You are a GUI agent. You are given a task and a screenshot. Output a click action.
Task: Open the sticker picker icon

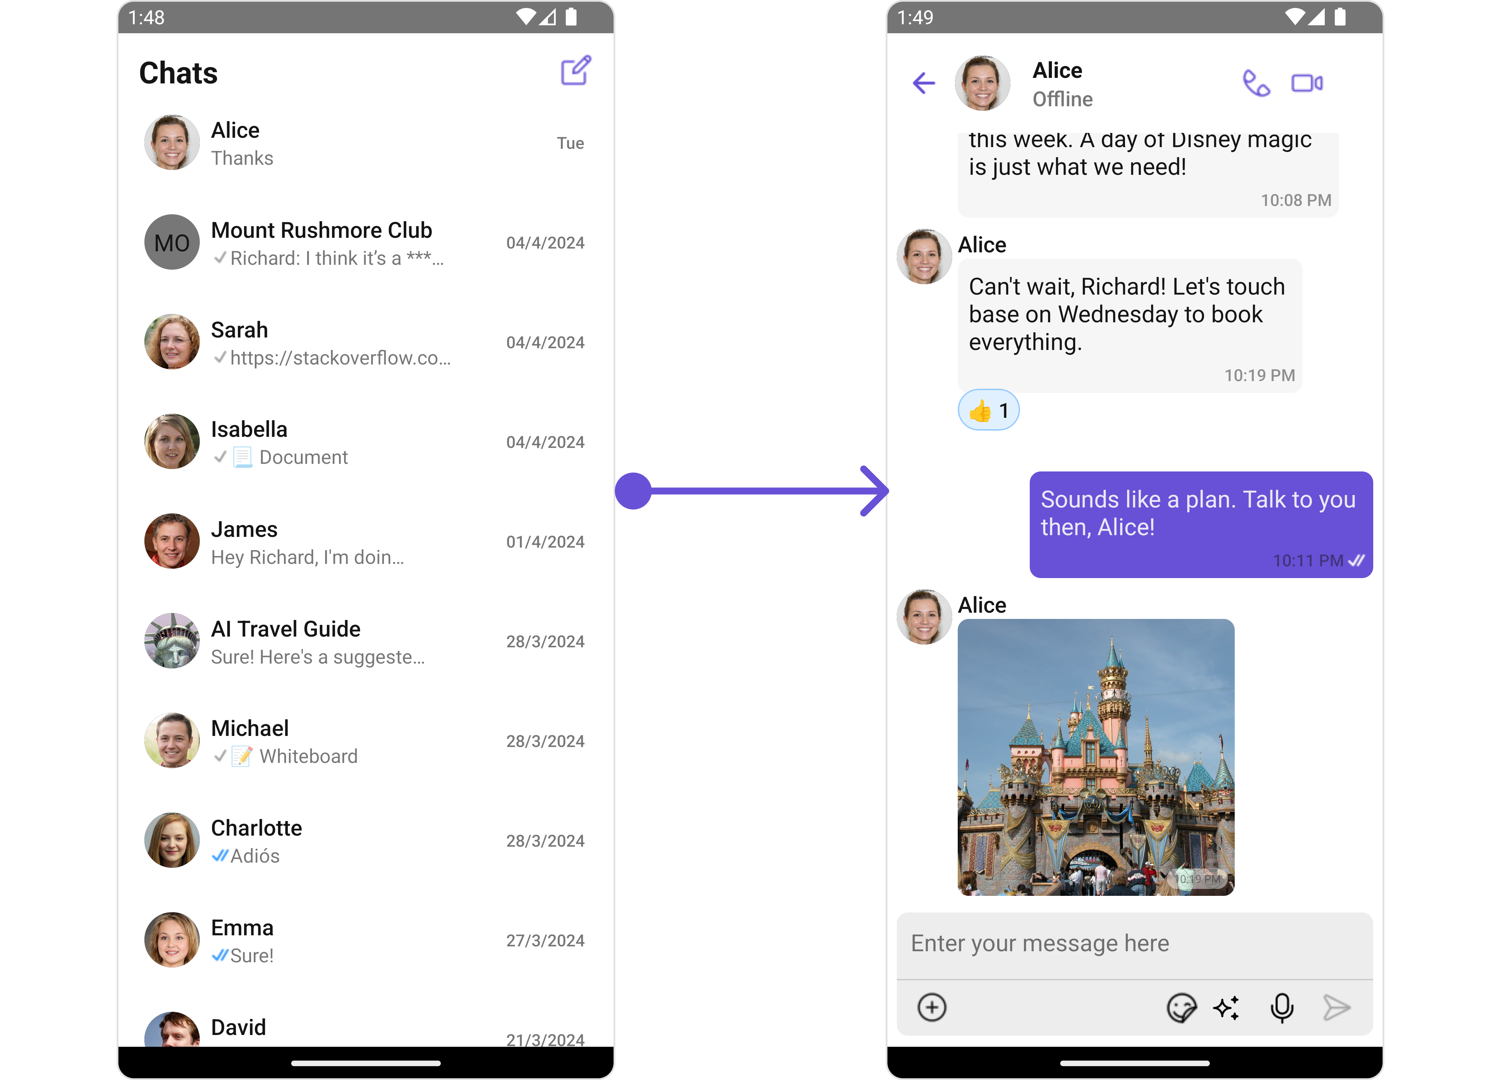1181,1008
